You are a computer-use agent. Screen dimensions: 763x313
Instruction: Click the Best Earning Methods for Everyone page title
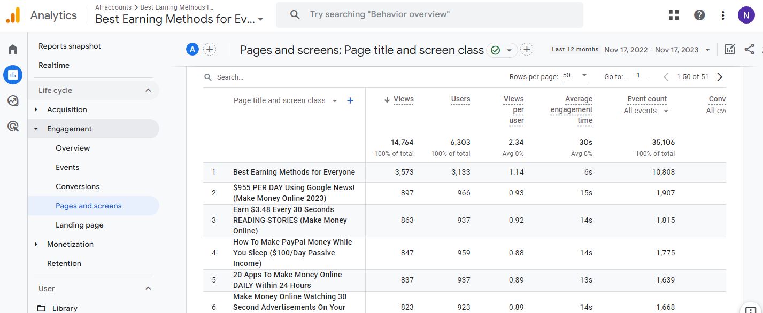click(x=294, y=172)
